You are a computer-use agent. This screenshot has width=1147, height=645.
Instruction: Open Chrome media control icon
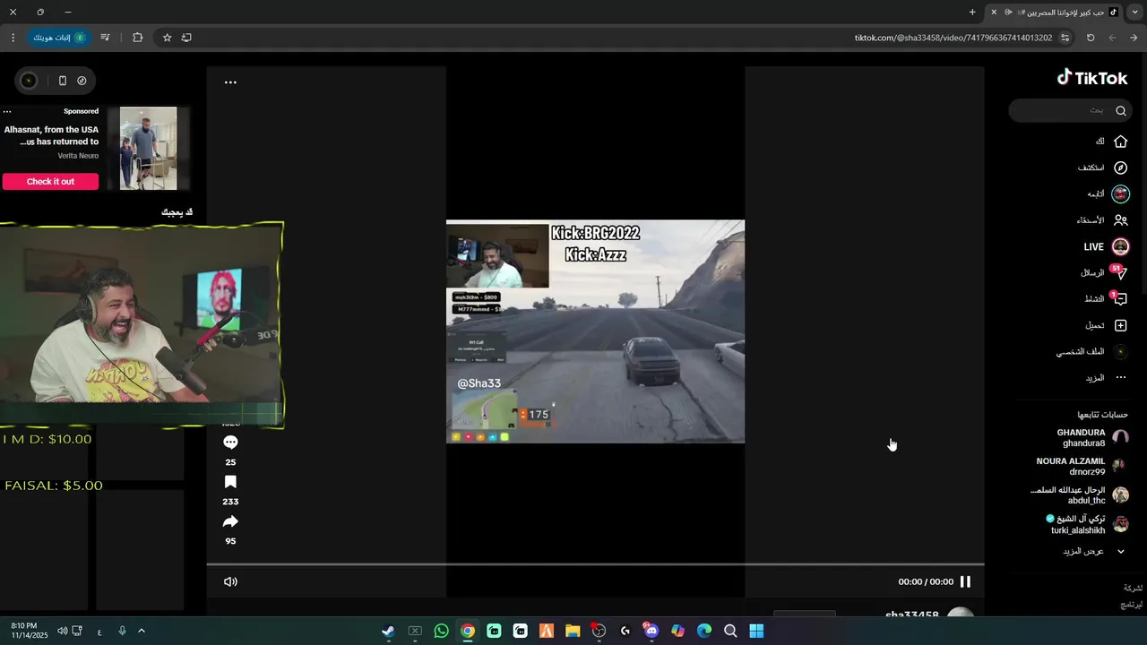pos(106,38)
